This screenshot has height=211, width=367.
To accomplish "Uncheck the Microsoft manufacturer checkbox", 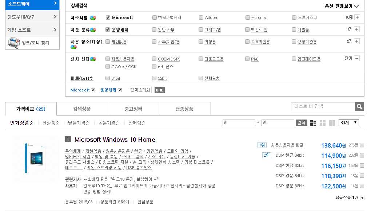I will click(108, 17).
